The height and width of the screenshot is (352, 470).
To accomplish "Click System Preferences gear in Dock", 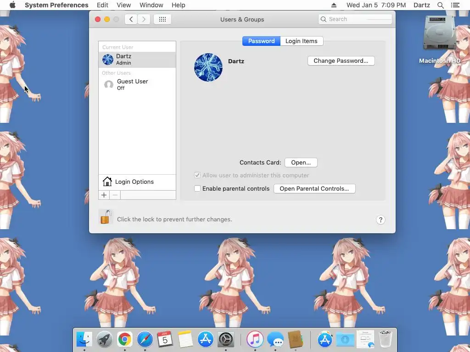I will 226,340.
